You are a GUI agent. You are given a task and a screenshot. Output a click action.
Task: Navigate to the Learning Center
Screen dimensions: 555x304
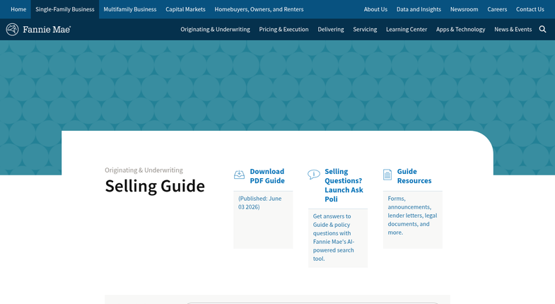tap(407, 30)
